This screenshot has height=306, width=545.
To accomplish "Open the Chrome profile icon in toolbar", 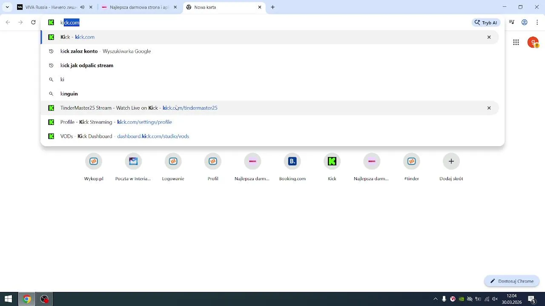I will coord(525,23).
